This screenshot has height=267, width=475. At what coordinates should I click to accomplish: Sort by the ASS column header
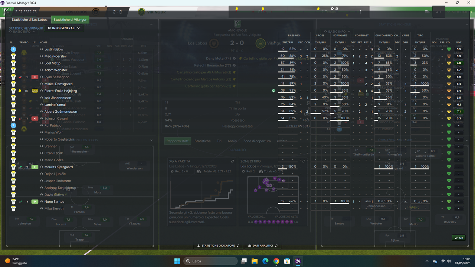442,42
